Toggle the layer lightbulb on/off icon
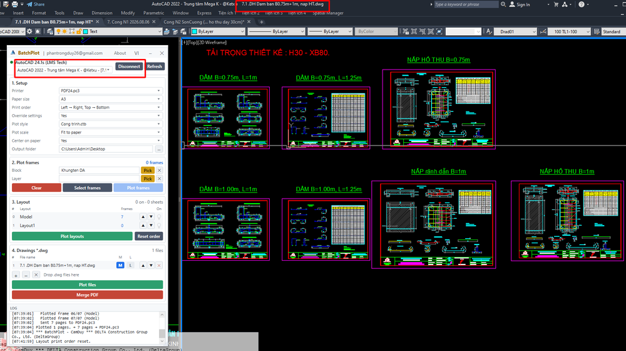This screenshot has width=626, height=351. click(x=58, y=31)
